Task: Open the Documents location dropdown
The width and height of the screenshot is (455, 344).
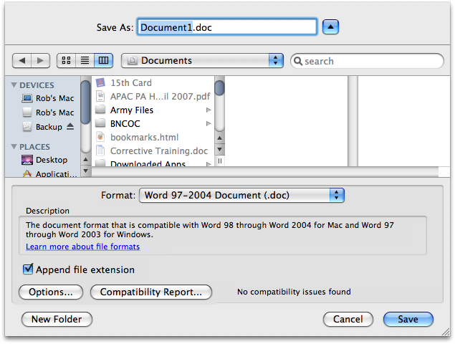Action: pyautogui.click(x=202, y=60)
